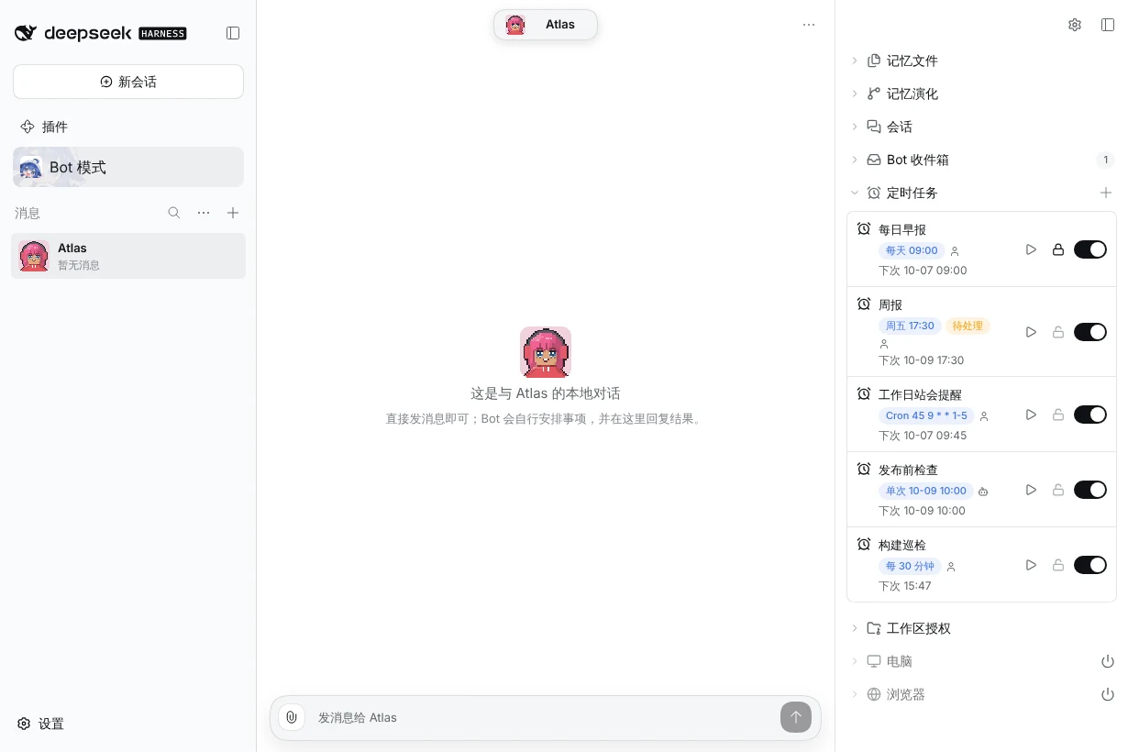Click the 构建巡检 task title

click(x=902, y=545)
